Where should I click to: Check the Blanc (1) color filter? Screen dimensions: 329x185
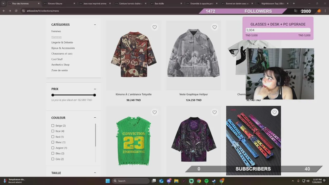(x=53, y=142)
